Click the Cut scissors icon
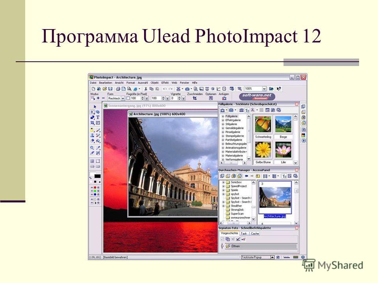The width and height of the screenshot is (378, 283). 146,89
